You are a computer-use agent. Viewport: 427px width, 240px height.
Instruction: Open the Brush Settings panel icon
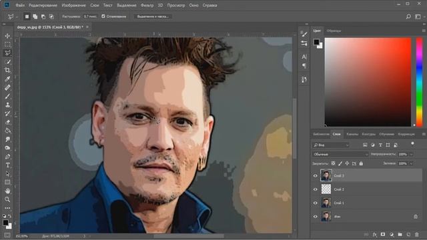[304, 34]
